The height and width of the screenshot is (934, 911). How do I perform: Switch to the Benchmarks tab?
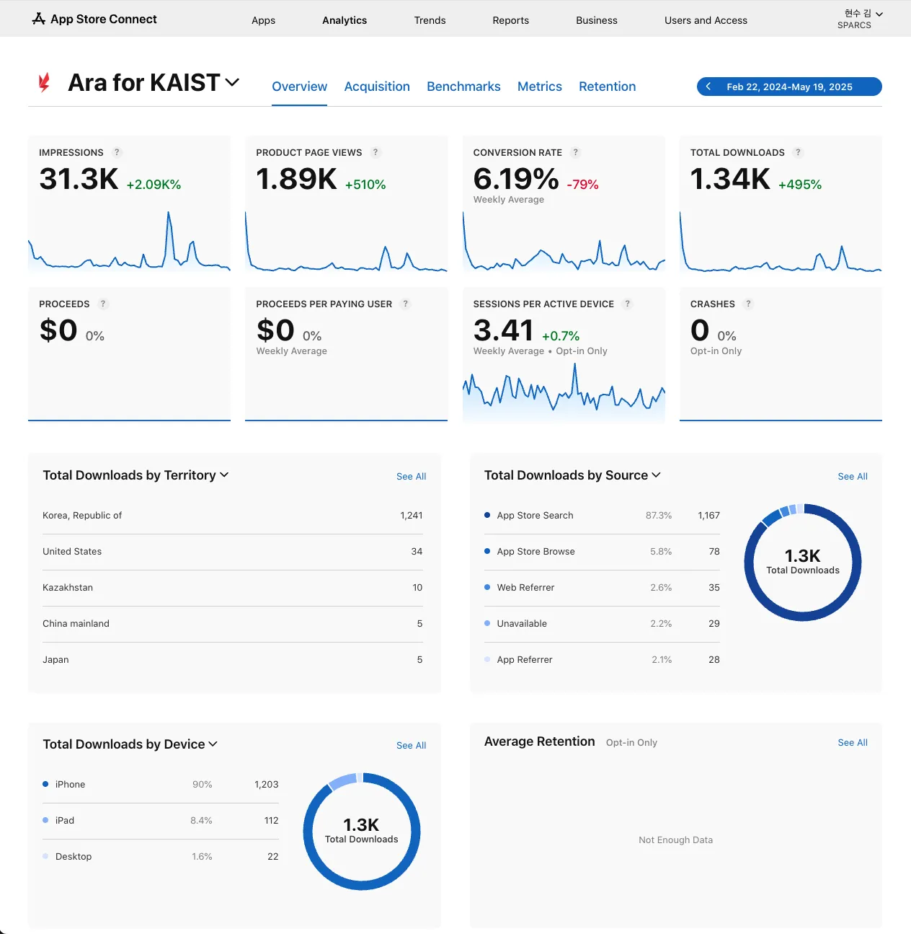[463, 87]
